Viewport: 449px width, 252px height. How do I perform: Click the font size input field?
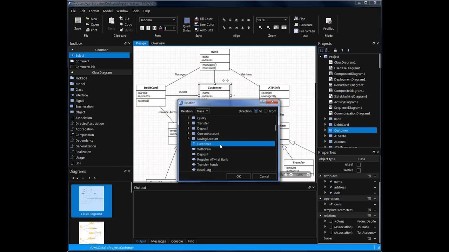168,28
